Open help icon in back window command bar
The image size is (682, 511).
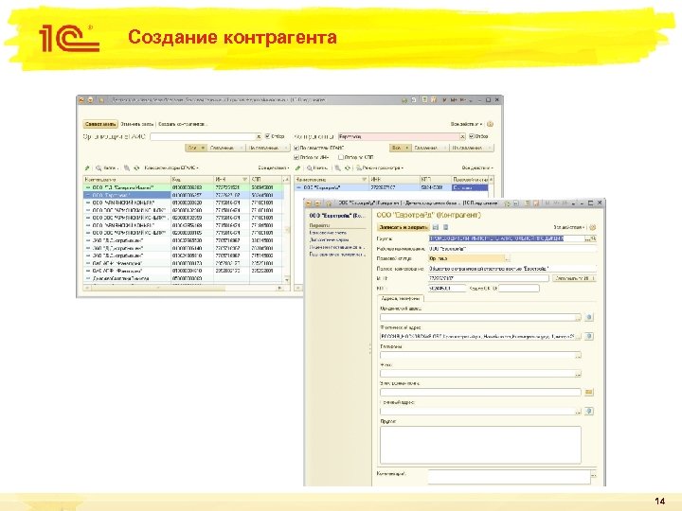coord(491,124)
